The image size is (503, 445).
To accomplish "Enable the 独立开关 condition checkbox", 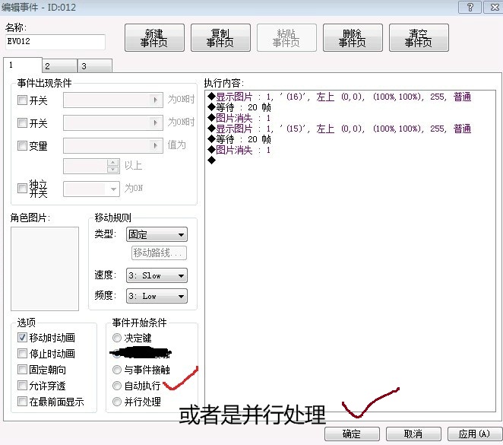I will coord(22,188).
